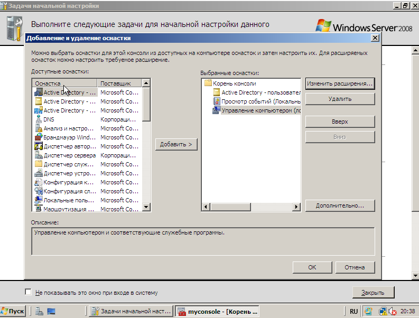Select the DNS snap-in icon
Screen dimensions: 419x318
pyautogui.click(x=39, y=119)
